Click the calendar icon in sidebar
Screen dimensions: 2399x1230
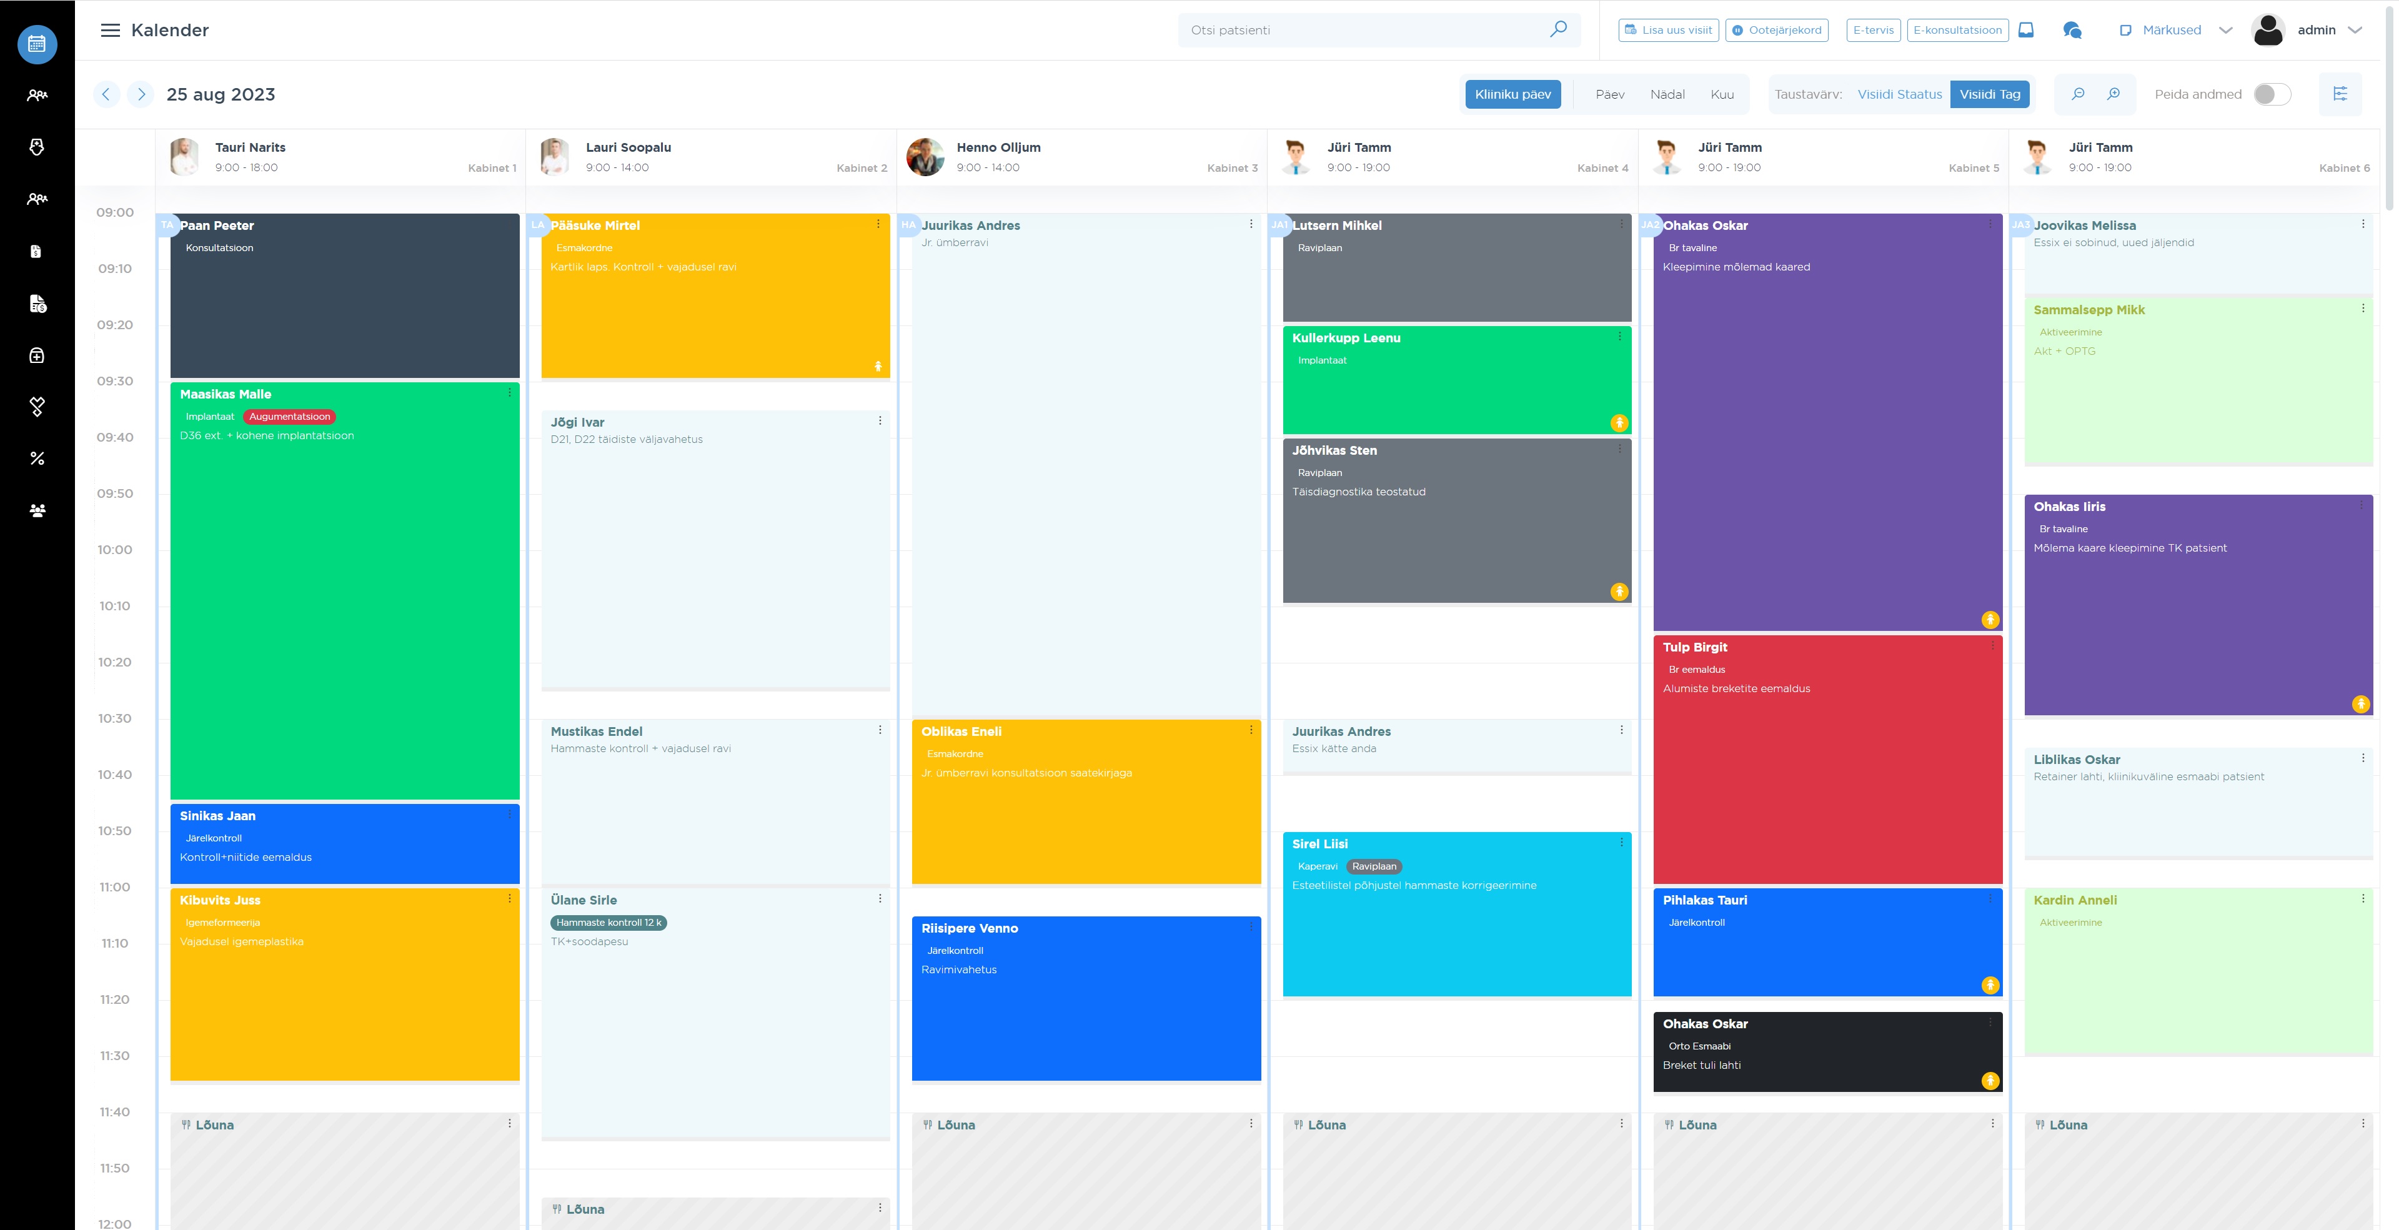pos(37,44)
